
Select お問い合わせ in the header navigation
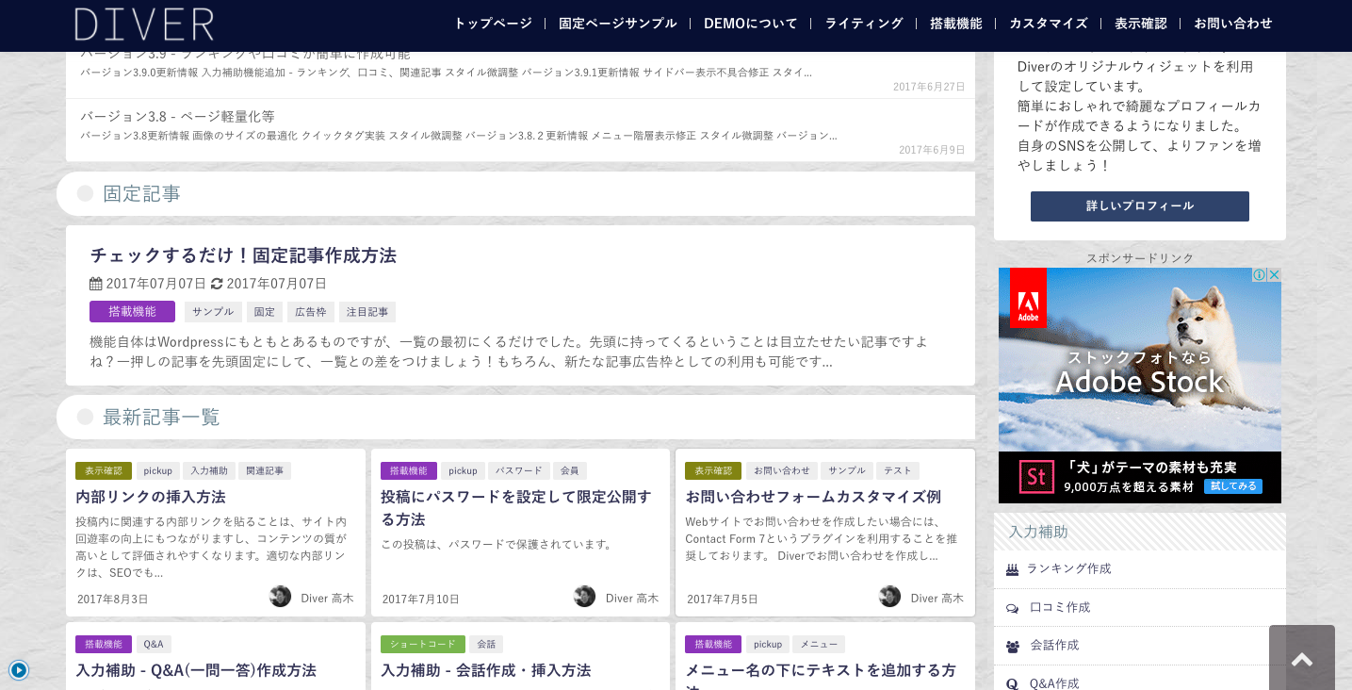1232,24
